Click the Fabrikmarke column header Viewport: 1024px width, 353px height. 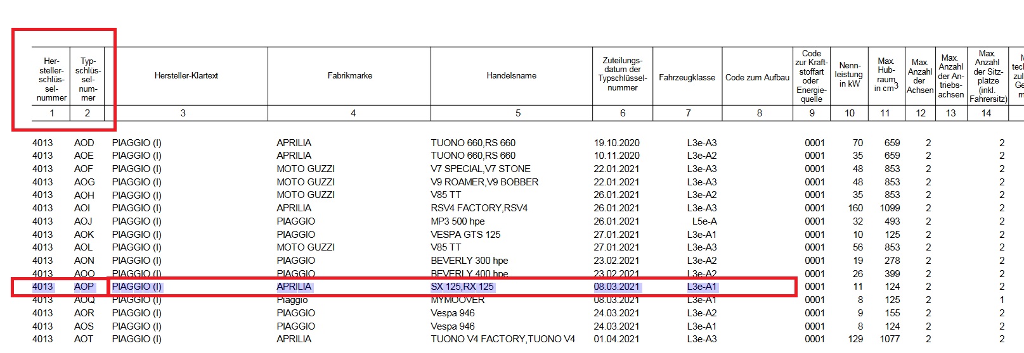350,76
